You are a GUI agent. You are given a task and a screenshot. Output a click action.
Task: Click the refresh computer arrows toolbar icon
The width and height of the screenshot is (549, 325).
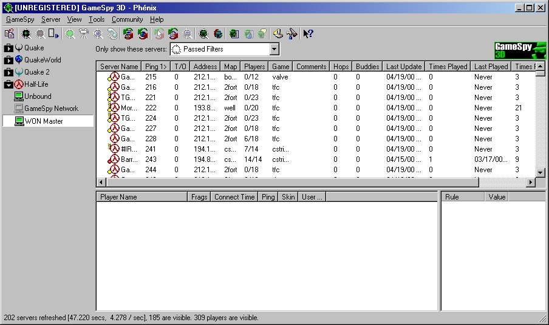pyautogui.click(x=128, y=34)
